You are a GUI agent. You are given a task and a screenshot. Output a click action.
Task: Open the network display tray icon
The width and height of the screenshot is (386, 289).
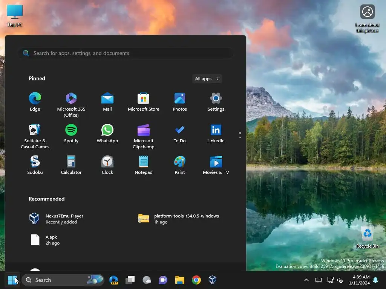330,280
